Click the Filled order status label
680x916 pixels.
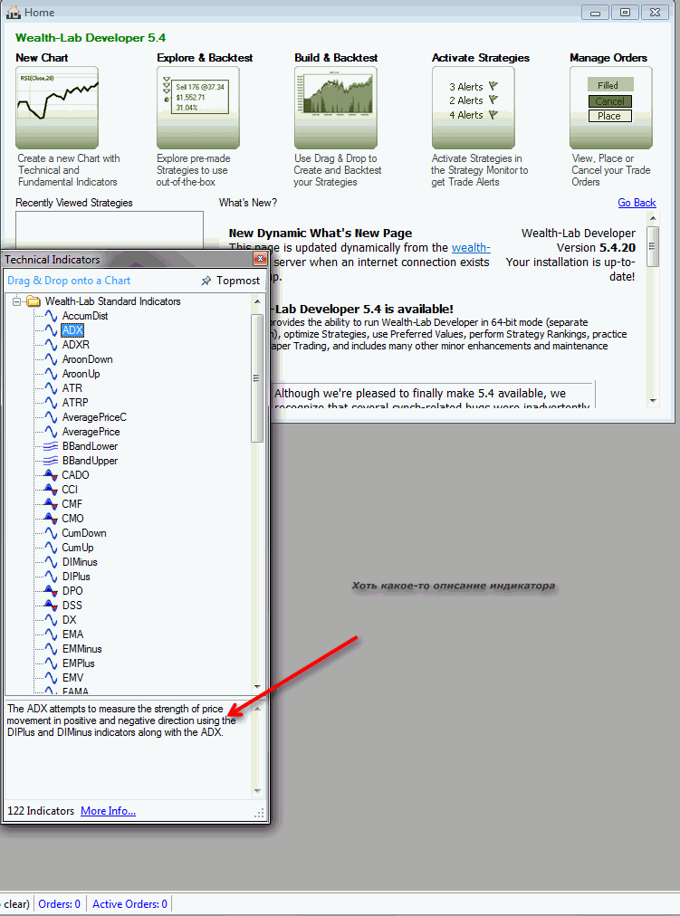coord(608,85)
